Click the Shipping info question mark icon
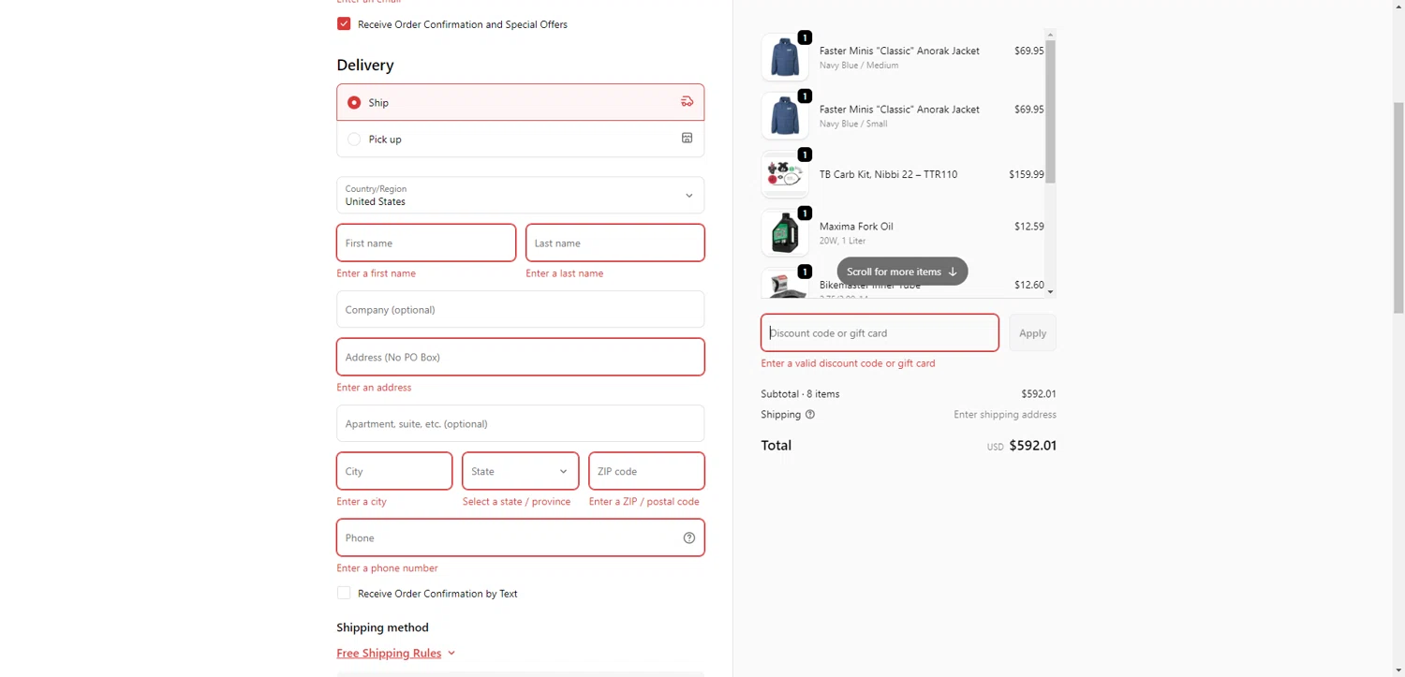The width and height of the screenshot is (1405, 677). (x=810, y=414)
